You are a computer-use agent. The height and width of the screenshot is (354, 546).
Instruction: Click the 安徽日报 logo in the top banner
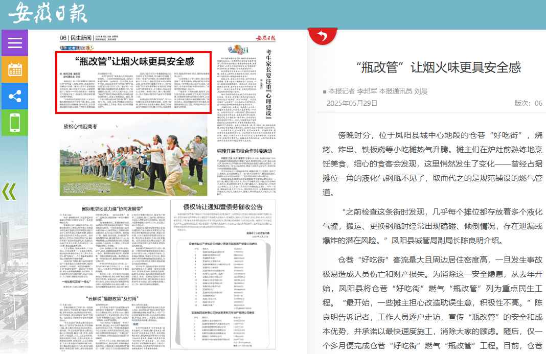(48, 13)
